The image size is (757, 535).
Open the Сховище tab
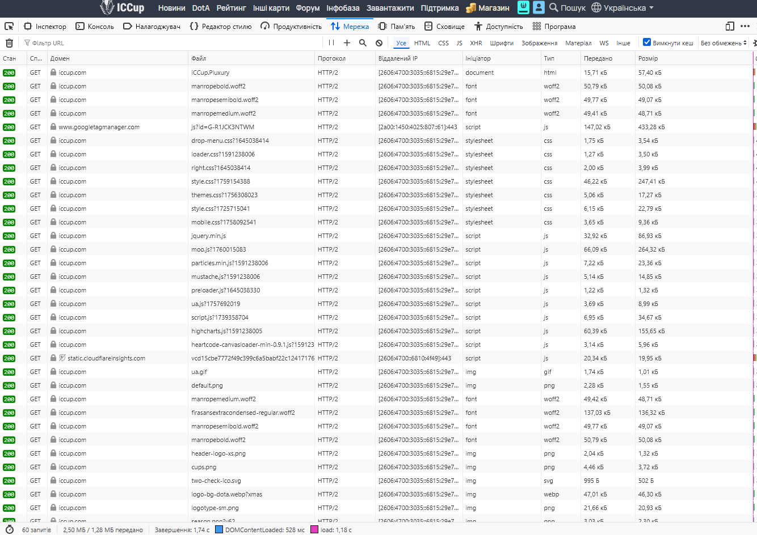pyautogui.click(x=445, y=26)
